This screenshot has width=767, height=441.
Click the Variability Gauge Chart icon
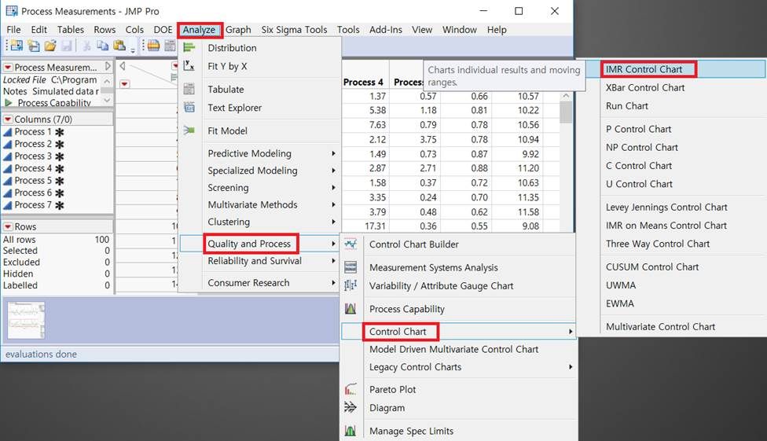coord(350,285)
